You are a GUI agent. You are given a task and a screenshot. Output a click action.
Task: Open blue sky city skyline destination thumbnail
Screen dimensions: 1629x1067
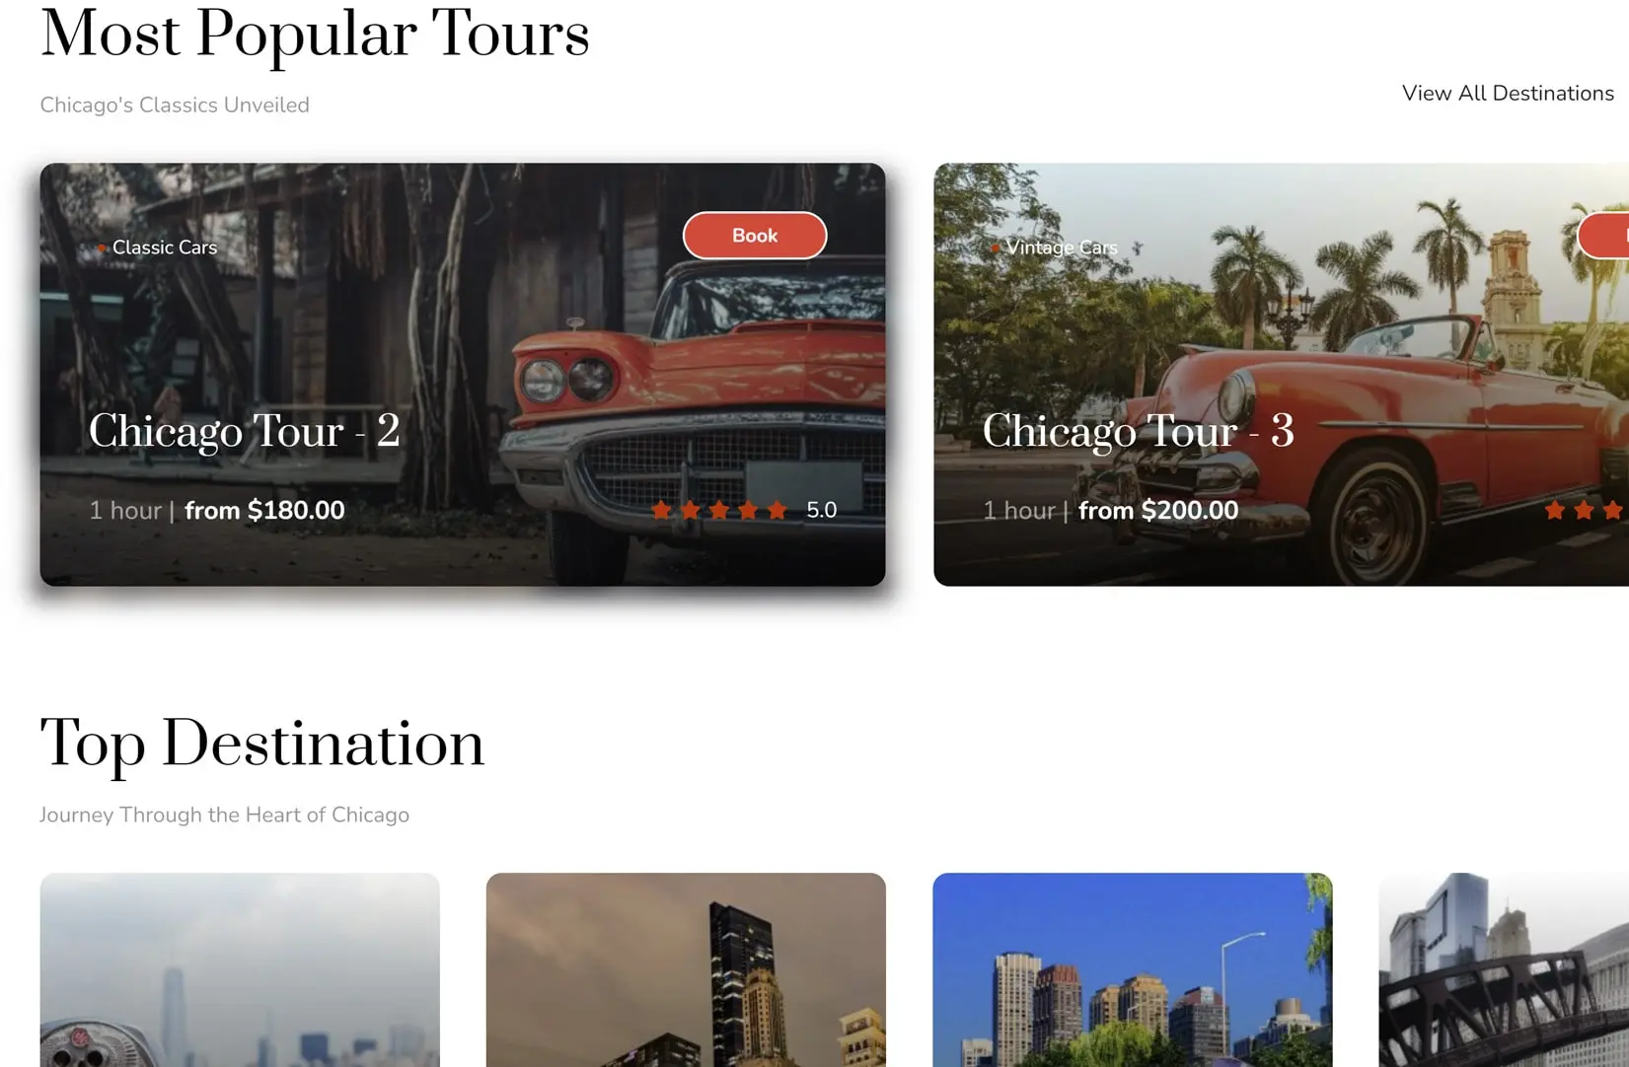[x=1133, y=969]
